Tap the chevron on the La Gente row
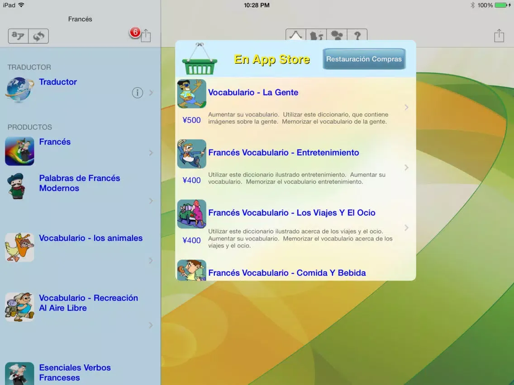514x385 pixels. (406, 108)
